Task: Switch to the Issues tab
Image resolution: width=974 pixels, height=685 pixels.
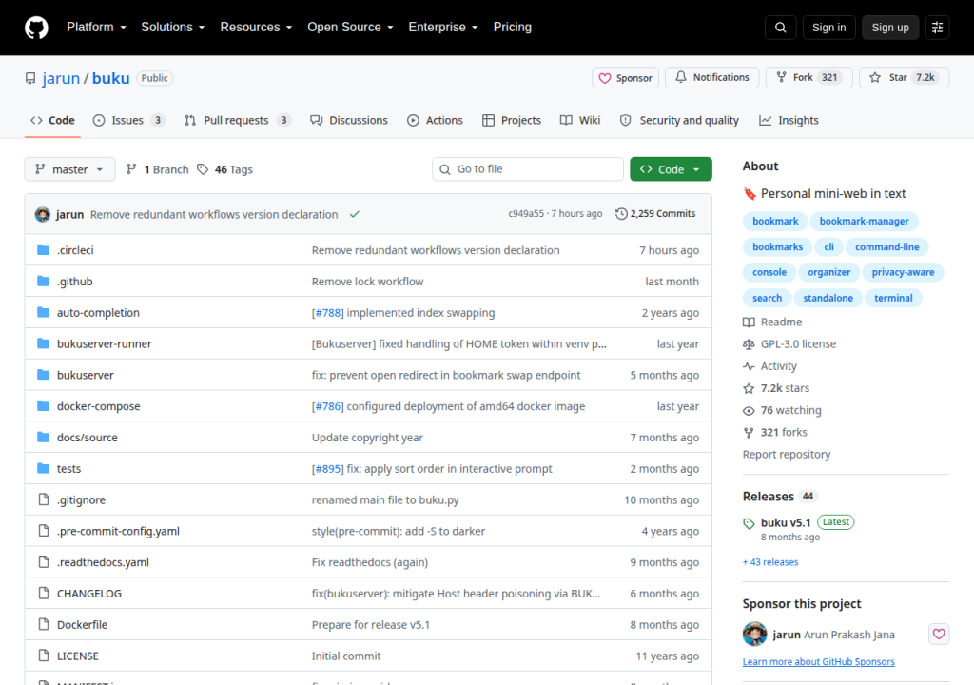Action: pyautogui.click(x=128, y=120)
